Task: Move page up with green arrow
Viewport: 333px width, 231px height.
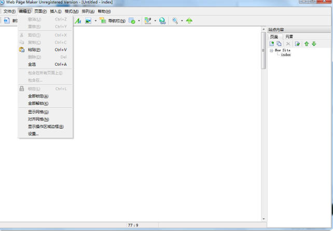Action: [x=307, y=44]
